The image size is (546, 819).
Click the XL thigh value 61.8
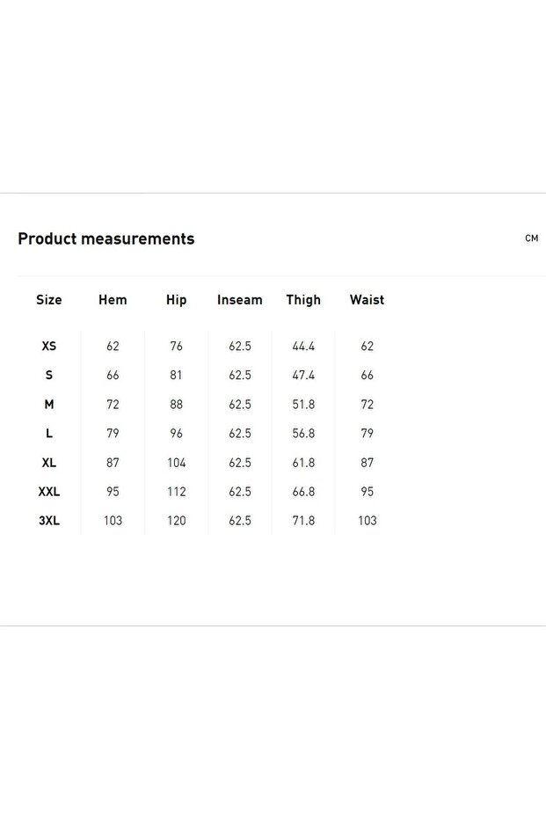pyautogui.click(x=303, y=463)
